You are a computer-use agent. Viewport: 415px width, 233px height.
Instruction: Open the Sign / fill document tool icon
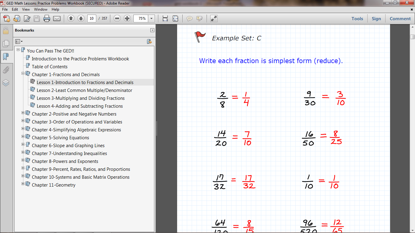tap(27, 19)
